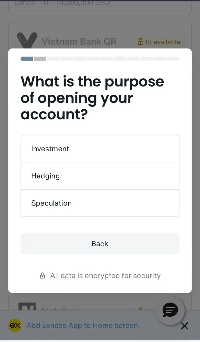
Task: Click the Vietnam Bank QR payment method card
Action: tap(100, 39)
